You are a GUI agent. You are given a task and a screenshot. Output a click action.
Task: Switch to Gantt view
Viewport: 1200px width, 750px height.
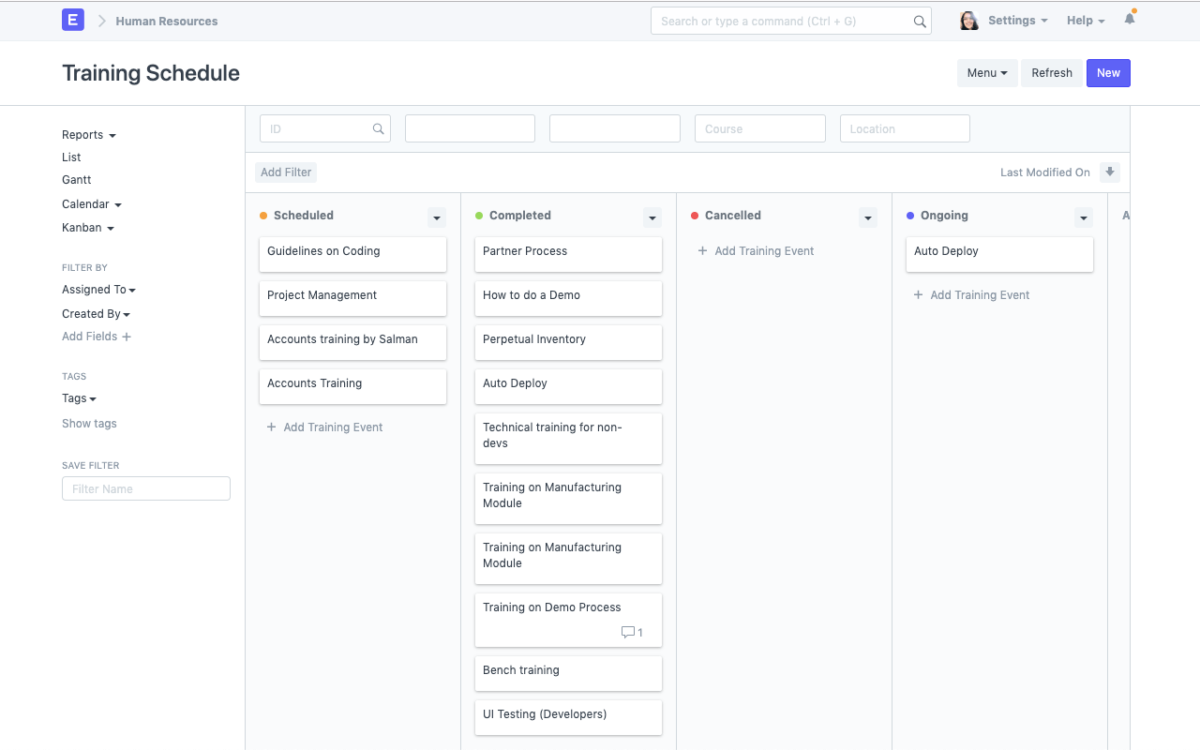[x=77, y=180]
